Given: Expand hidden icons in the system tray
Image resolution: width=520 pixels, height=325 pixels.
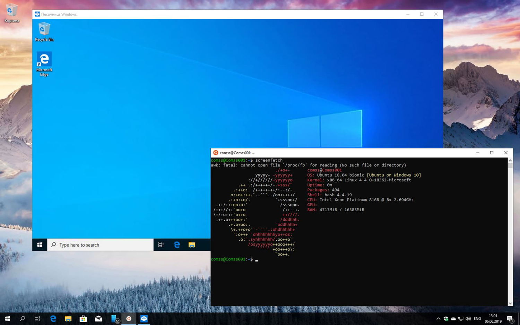Looking at the screenshot, I should click(x=438, y=318).
